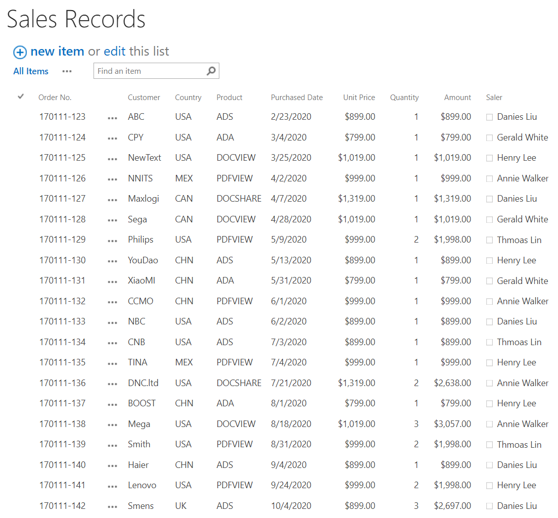
Task: Open ellipsis menu for order 170111-123
Action: point(112,118)
